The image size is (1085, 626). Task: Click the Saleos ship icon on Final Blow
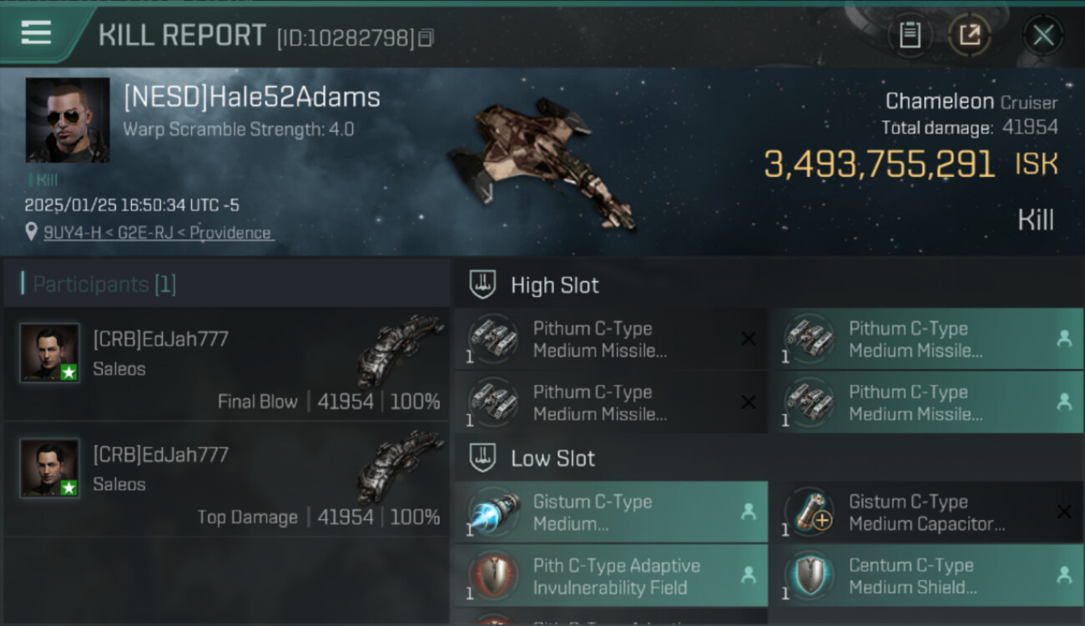(400, 350)
